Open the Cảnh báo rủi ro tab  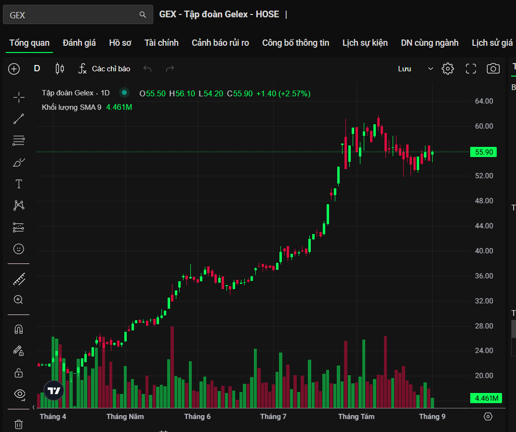(220, 43)
